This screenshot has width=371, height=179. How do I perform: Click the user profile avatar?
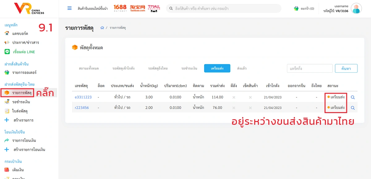[x=356, y=8]
